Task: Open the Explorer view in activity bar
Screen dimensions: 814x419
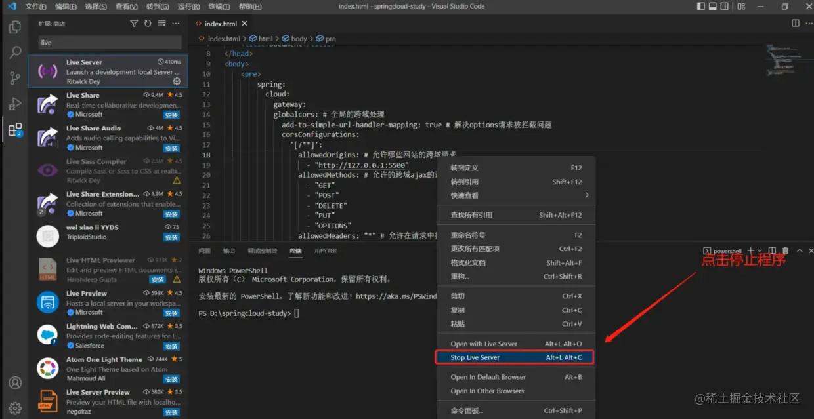Action: pos(14,28)
